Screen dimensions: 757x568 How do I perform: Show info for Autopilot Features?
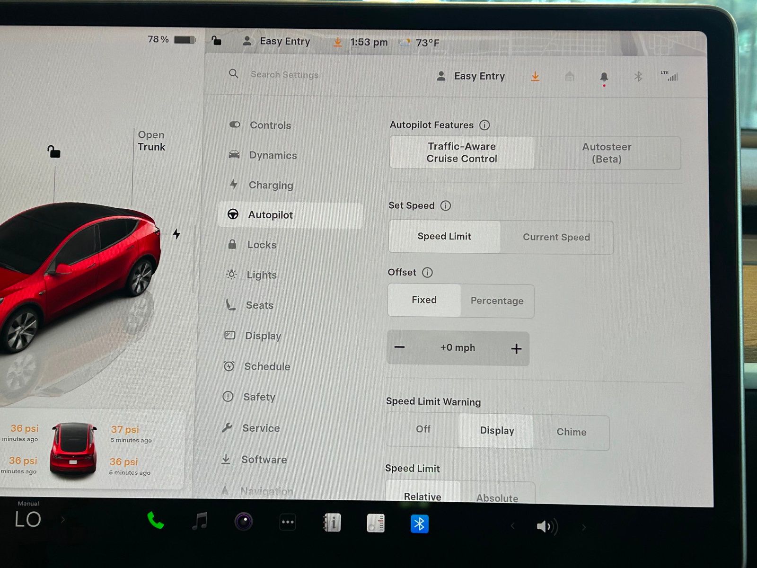pyautogui.click(x=484, y=125)
